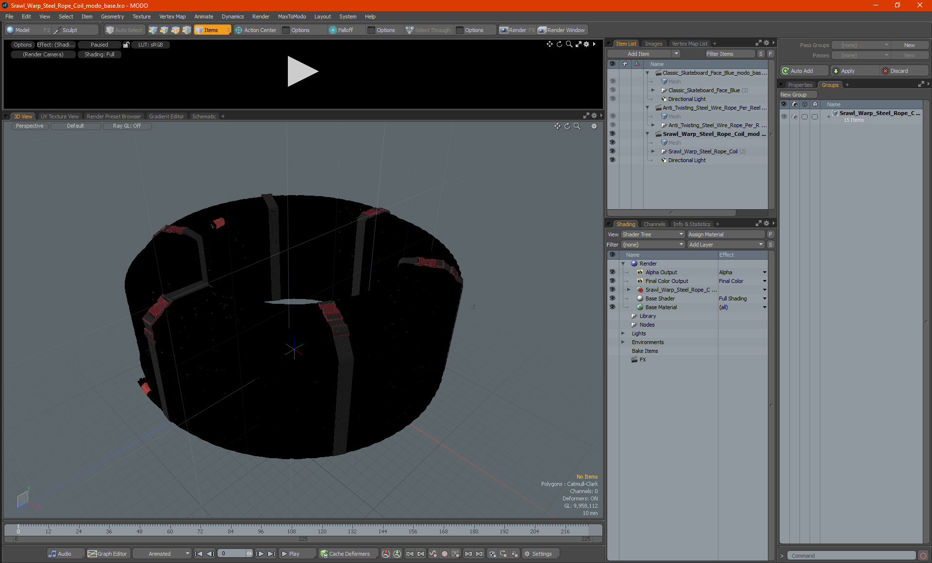This screenshot has height=563, width=932.
Task: Hide the Alpha Output layer
Action: click(612, 272)
